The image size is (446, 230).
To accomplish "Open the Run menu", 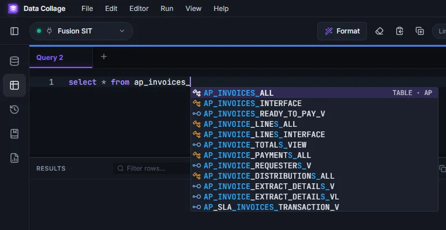I will point(167,9).
